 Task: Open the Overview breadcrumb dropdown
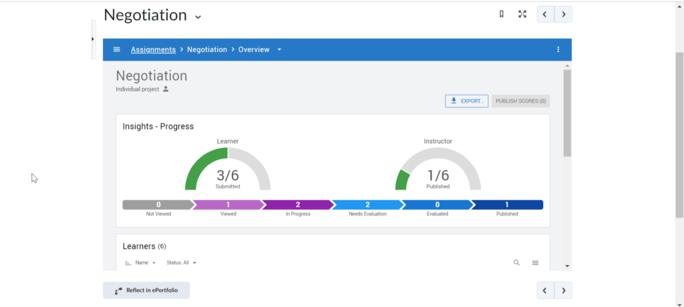click(280, 49)
